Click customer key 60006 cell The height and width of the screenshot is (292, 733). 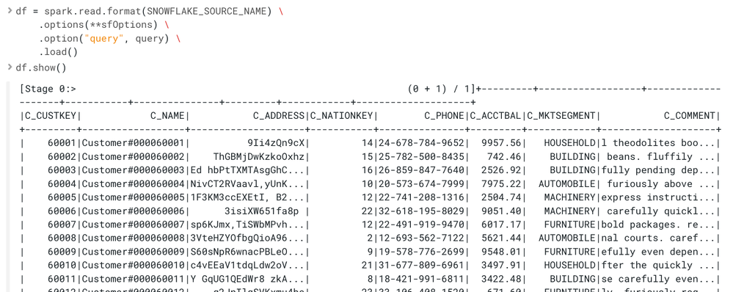coord(62,211)
